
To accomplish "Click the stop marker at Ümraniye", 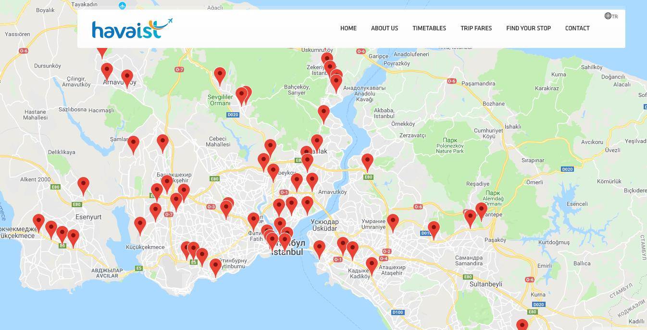I will point(393,222).
